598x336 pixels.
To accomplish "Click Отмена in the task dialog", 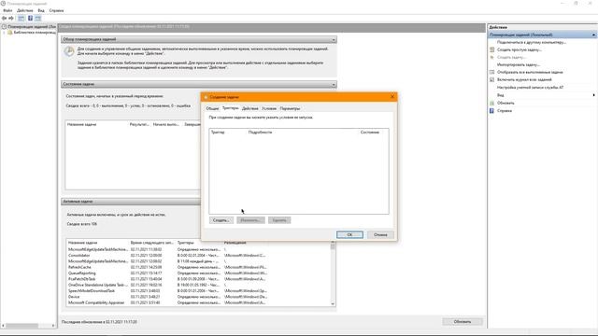I will point(380,234).
